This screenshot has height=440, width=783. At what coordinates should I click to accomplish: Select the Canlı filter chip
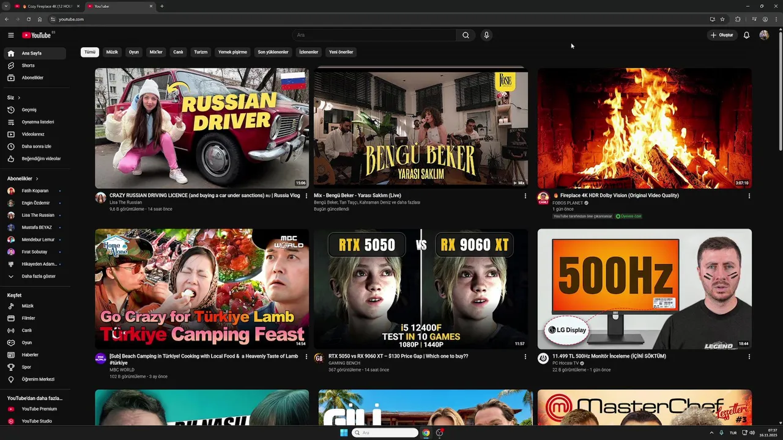(x=178, y=52)
